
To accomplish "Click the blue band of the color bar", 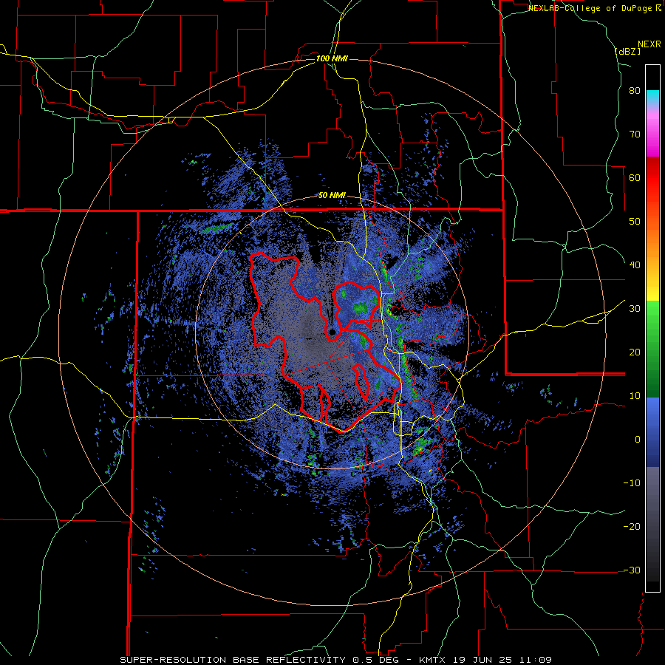I will [x=652, y=432].
